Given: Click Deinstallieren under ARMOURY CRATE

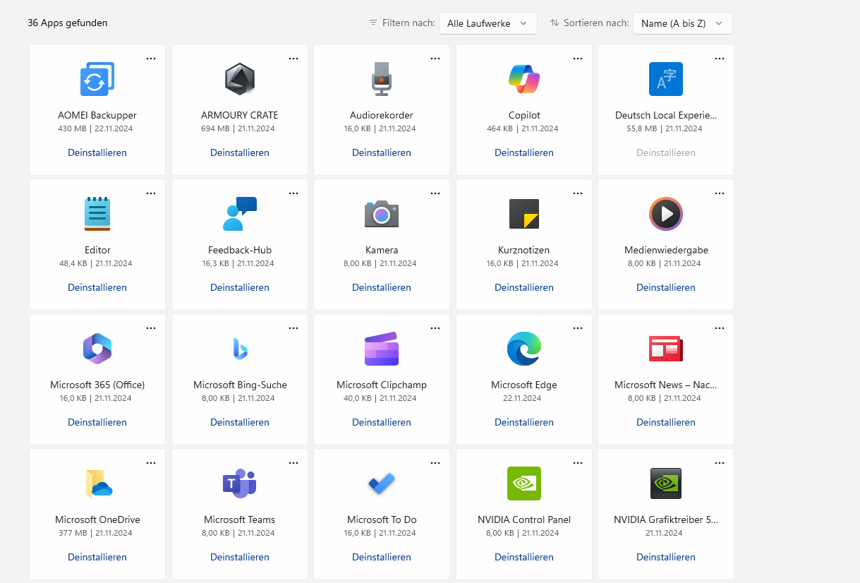Looking at the screenshot, I should pyautogui.click(x=240, y=152).
